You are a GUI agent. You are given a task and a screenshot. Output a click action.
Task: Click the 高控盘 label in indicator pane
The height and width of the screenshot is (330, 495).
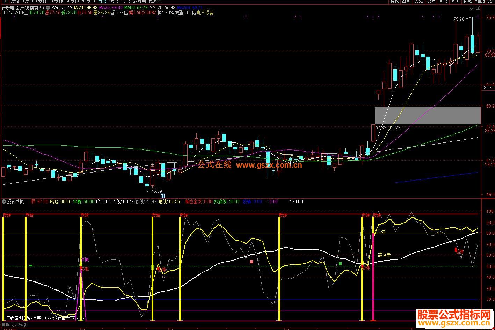(384, 255)
